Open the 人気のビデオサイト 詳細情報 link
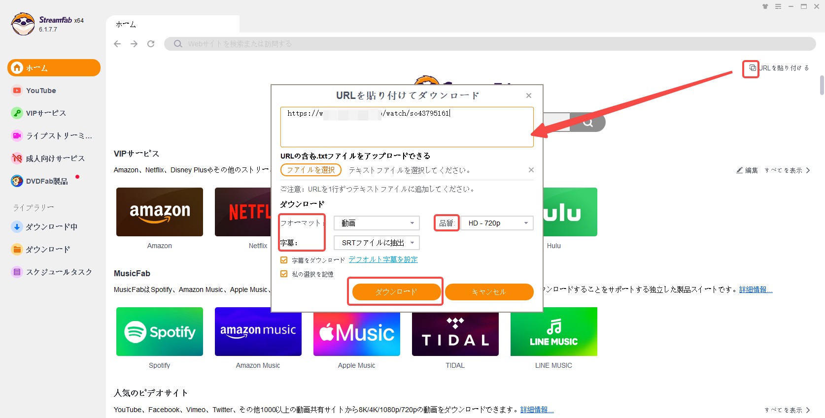Viewport: 825px width, 418px height. click(537, 410)
